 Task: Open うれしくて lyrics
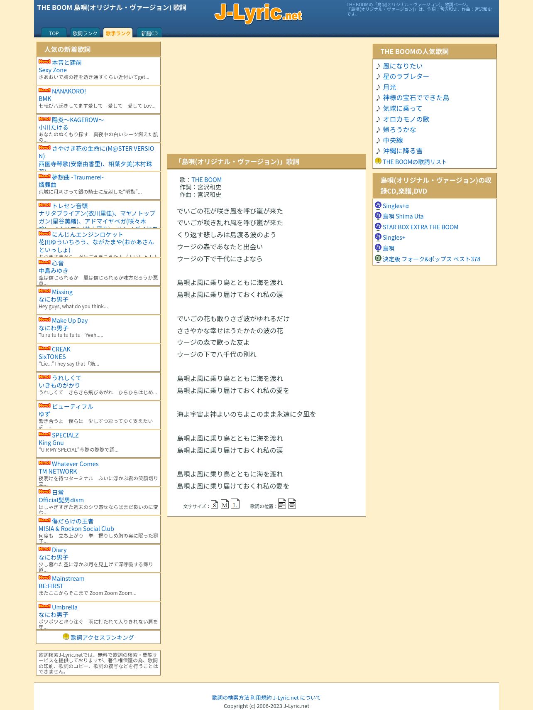click(66, 378)
